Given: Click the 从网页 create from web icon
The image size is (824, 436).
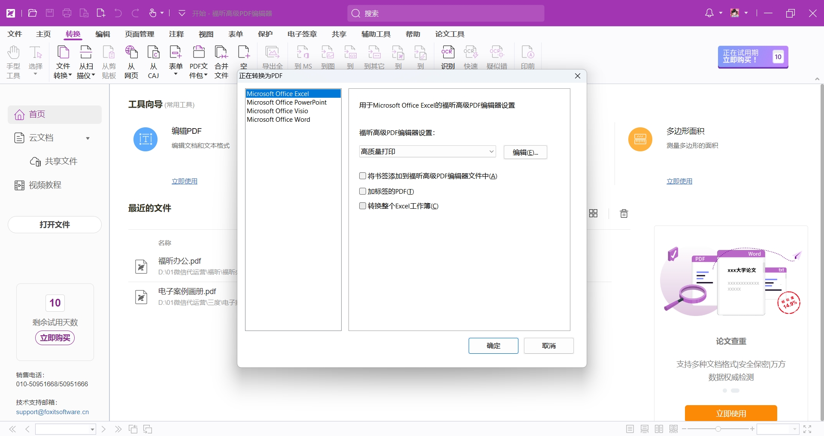Looking at the screenshot, I should click(x=131, y=62).
